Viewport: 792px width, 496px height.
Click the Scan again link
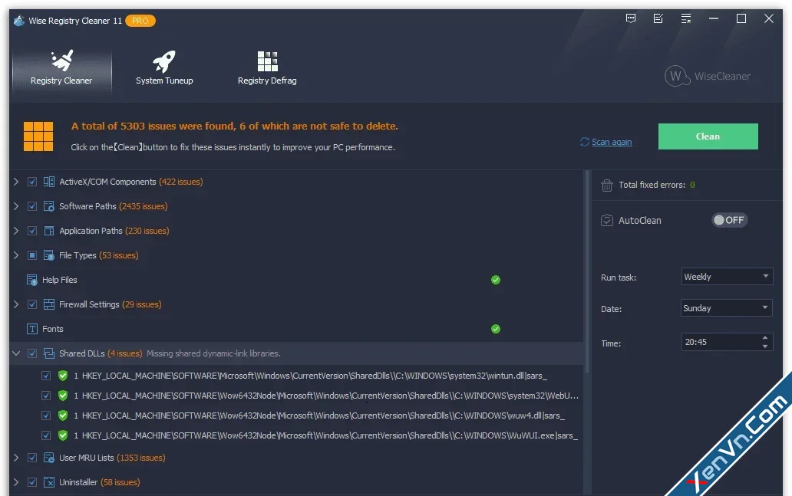[x=612, y=142]
